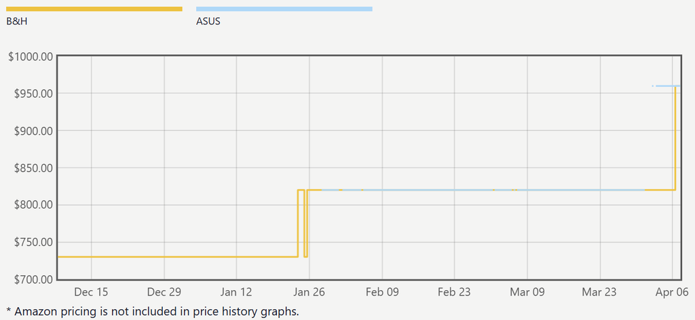Image resolution: width=695 pixels, height=320 pixels.
Task: Select the Mar 09 date label
Action: pyautogui.click(x=527, y=292)
